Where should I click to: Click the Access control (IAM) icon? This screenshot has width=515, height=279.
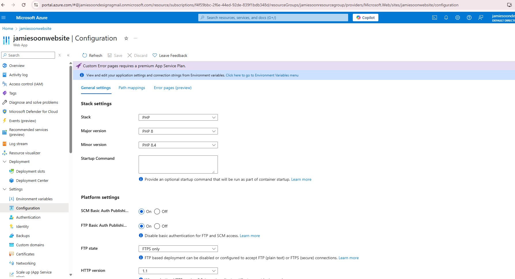(x=5, y=84)
